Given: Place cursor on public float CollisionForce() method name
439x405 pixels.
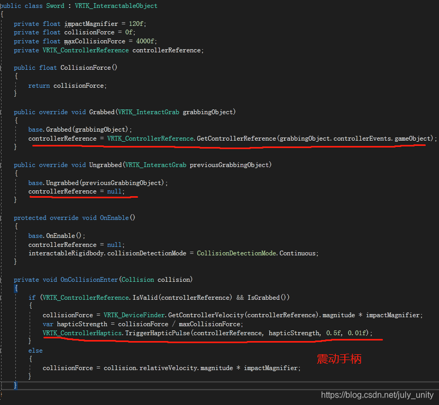Looking at the screenshot, I should coord(86,68).
